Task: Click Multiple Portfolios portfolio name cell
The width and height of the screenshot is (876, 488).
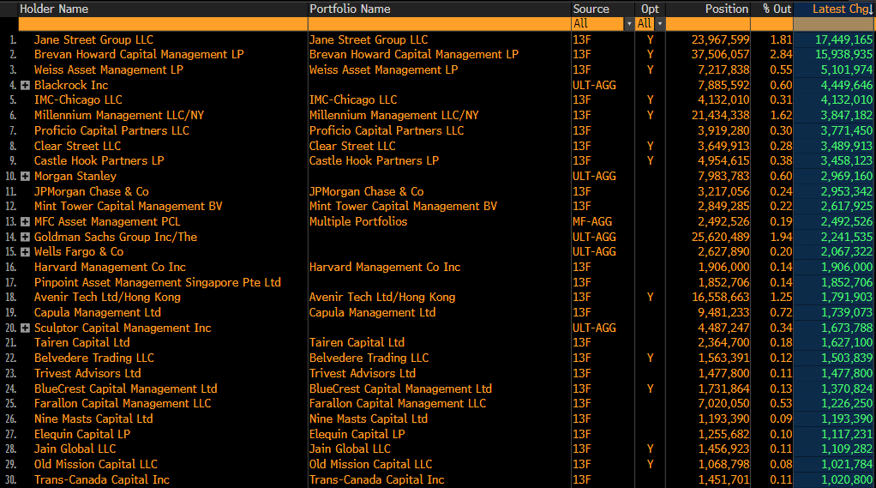Action: tap(358, 222)
